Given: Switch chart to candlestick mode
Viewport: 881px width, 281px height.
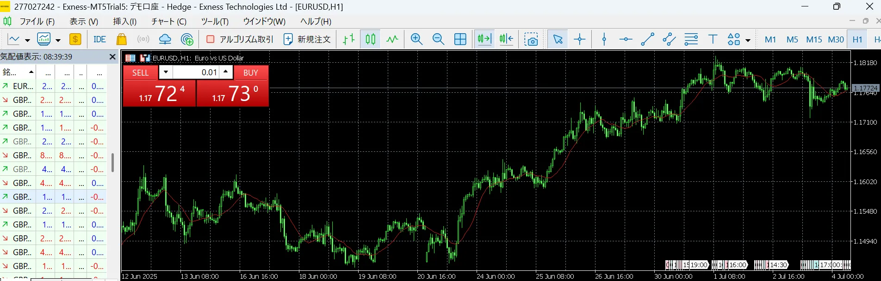Looking at the screenshot, I should click(370, 39).
